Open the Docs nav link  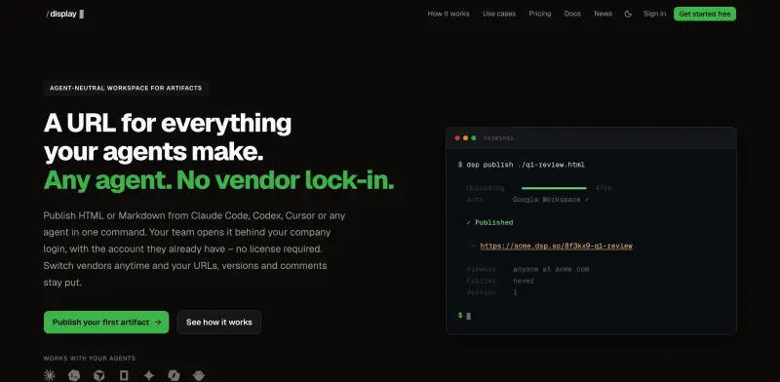coord(572,14)
